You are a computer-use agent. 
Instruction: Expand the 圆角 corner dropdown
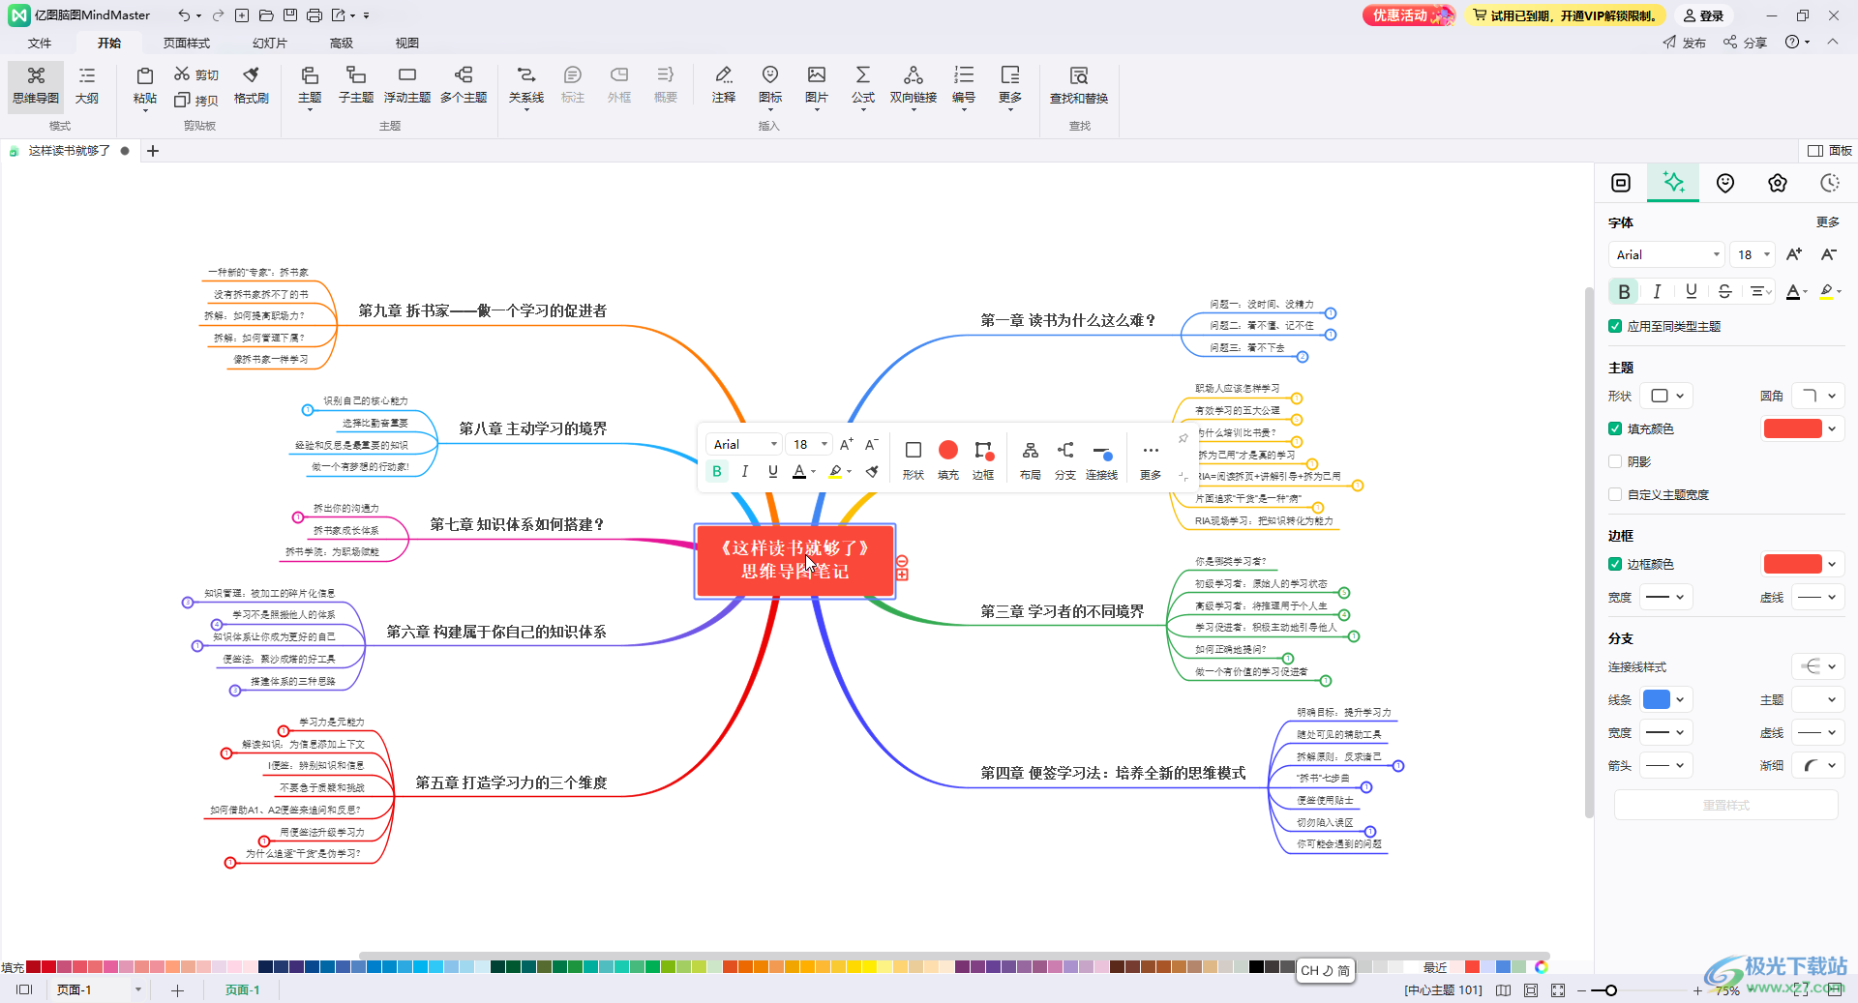(1817, 396)
